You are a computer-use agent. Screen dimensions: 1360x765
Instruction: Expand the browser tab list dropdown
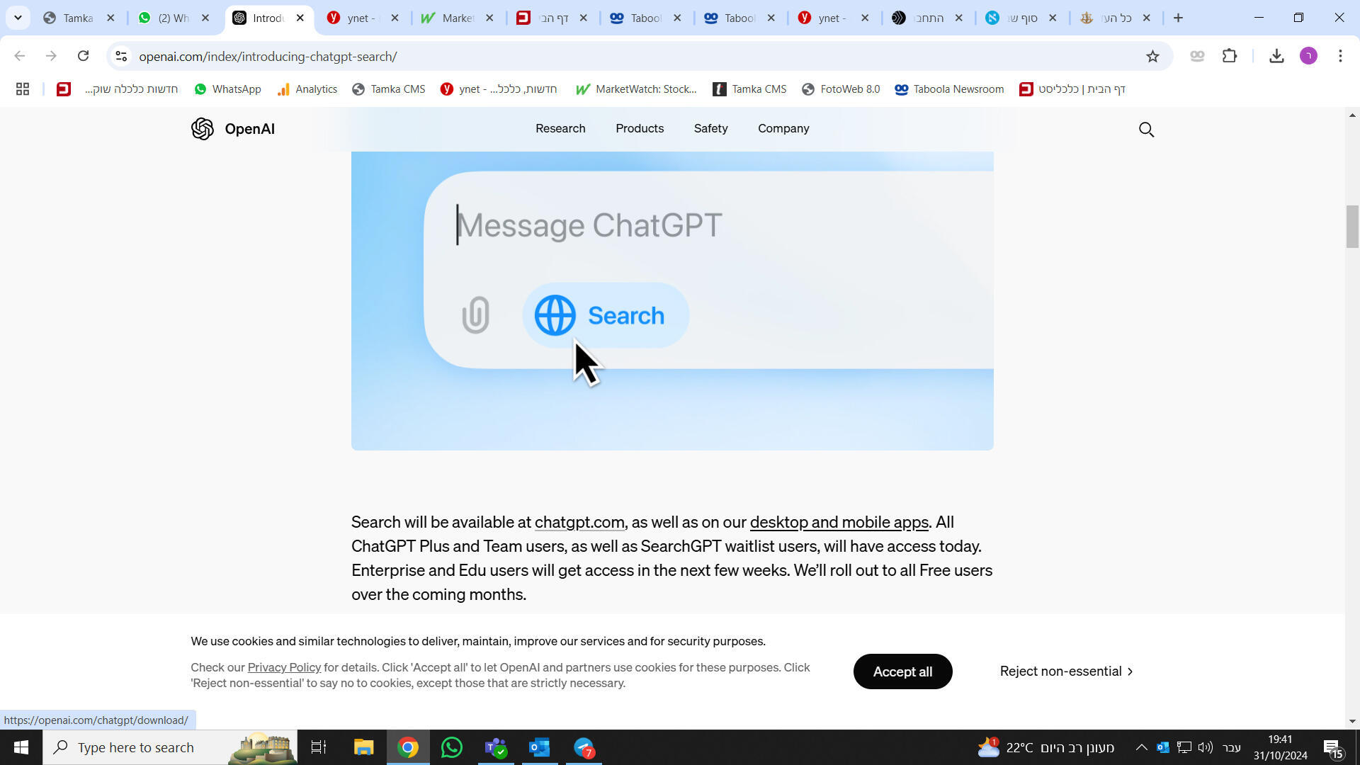click(16, 18)
